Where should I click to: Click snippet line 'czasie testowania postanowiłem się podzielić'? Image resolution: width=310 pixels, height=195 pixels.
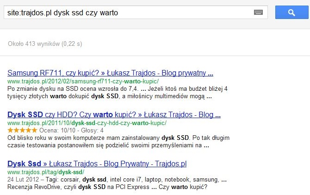point(108,145)
